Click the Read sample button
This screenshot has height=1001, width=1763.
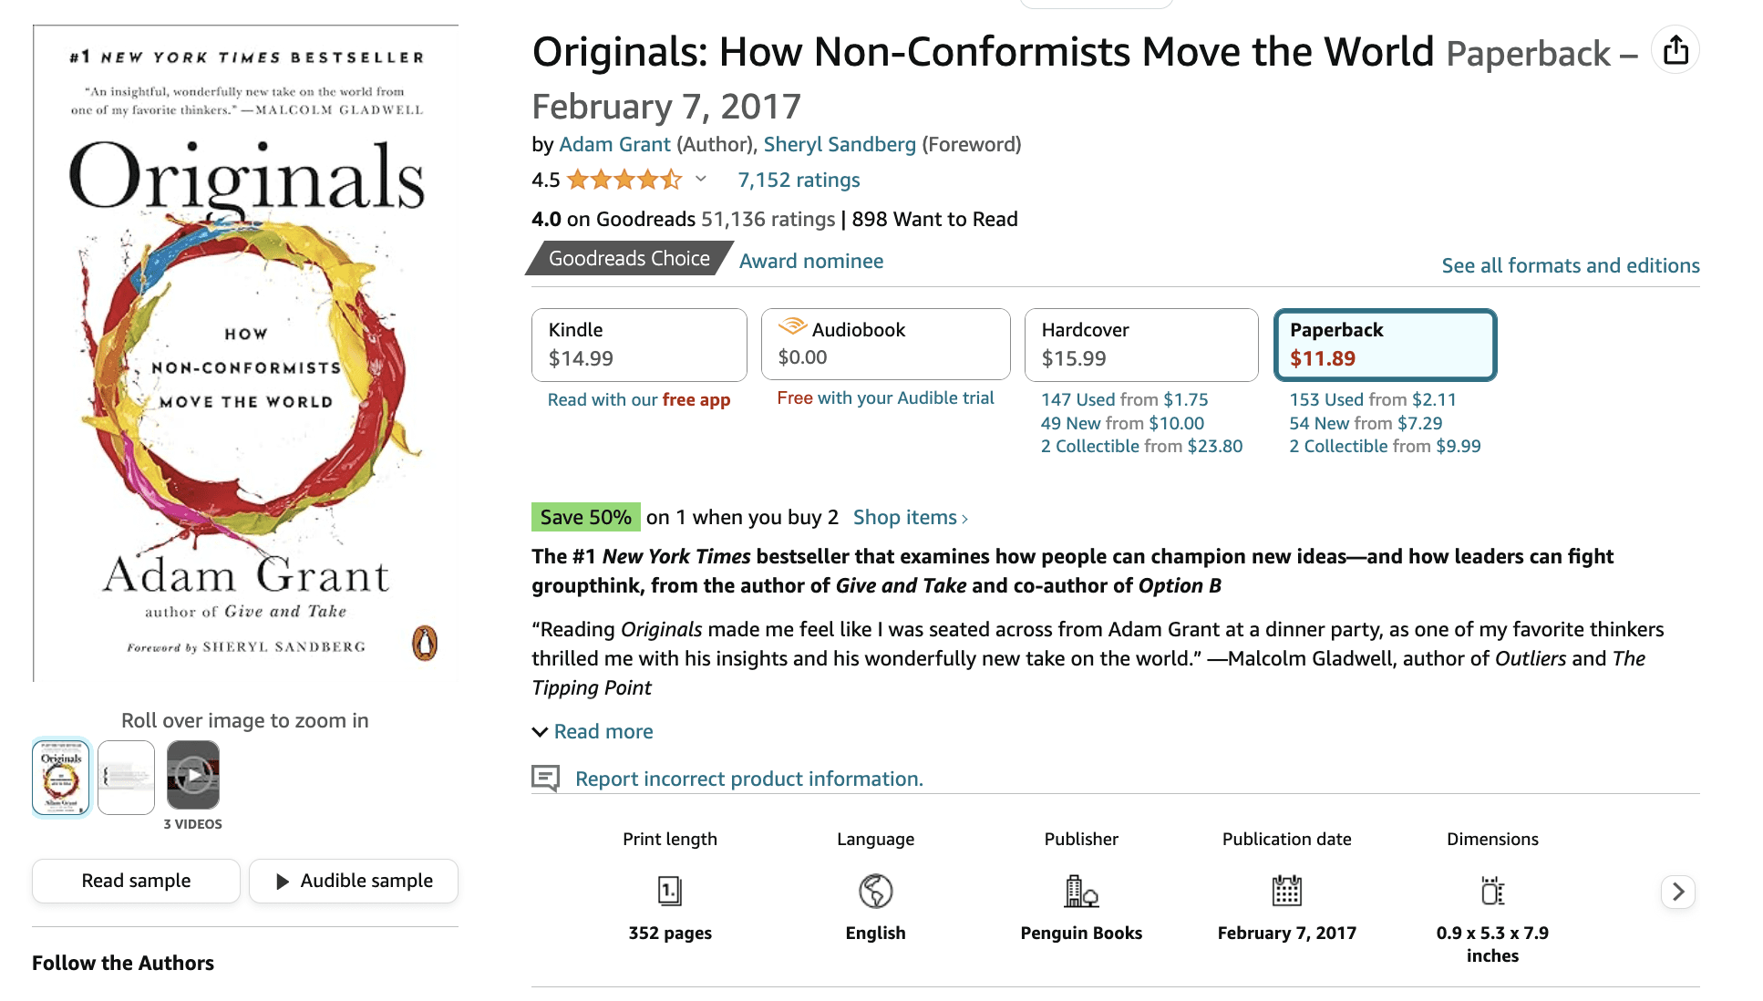pos(136,881)
